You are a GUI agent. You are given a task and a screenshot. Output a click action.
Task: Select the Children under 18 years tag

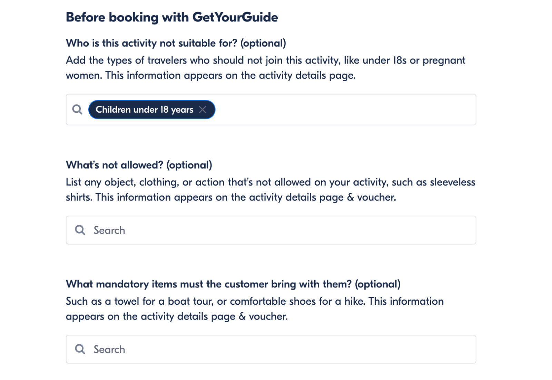(x=145, y=110)
